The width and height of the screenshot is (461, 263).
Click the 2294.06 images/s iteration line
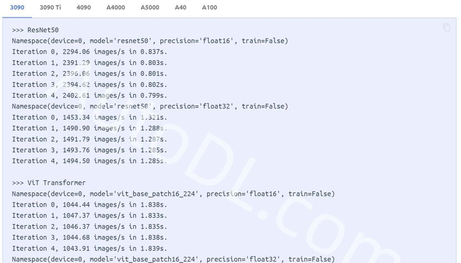coord(89,52)
